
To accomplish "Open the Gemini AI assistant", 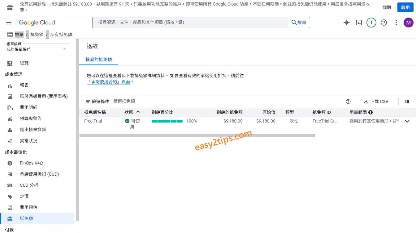I will pyautogui.click(x=346, y=22).
